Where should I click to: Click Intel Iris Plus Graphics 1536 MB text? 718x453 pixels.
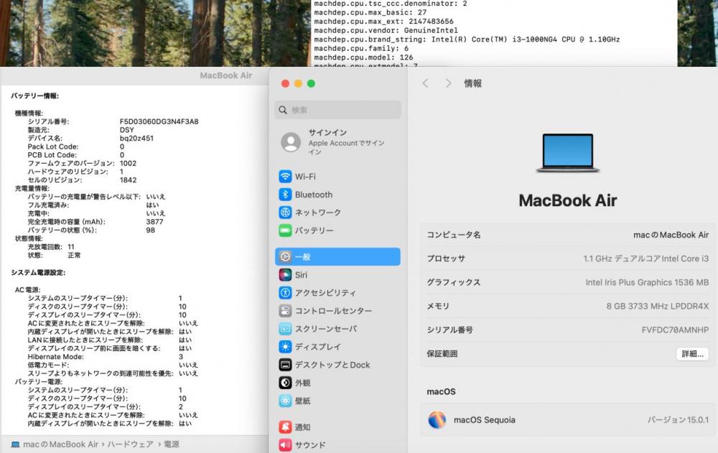[647, 282]
